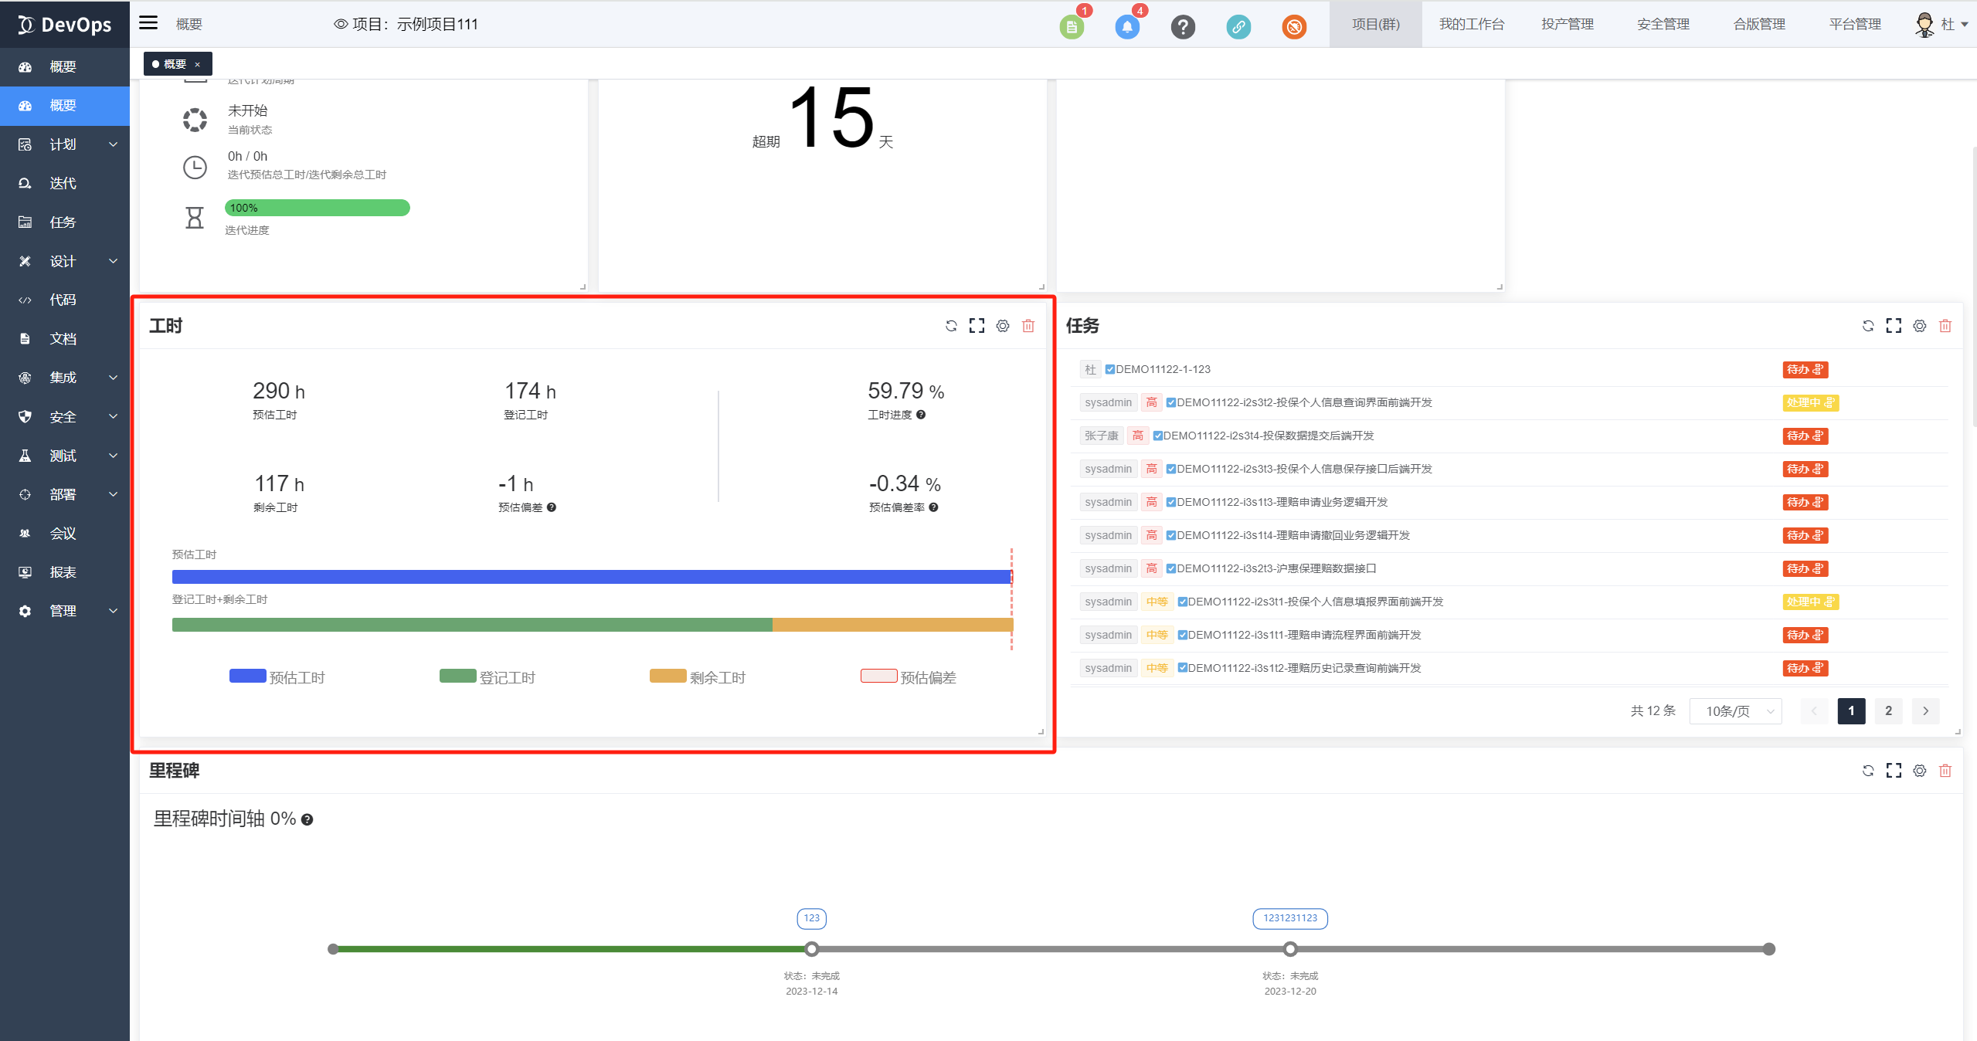Viewport: 1977px width, 1041px height.
Task: Open 安全管理 in the top navigation
Action: [x=1663, y=24]
